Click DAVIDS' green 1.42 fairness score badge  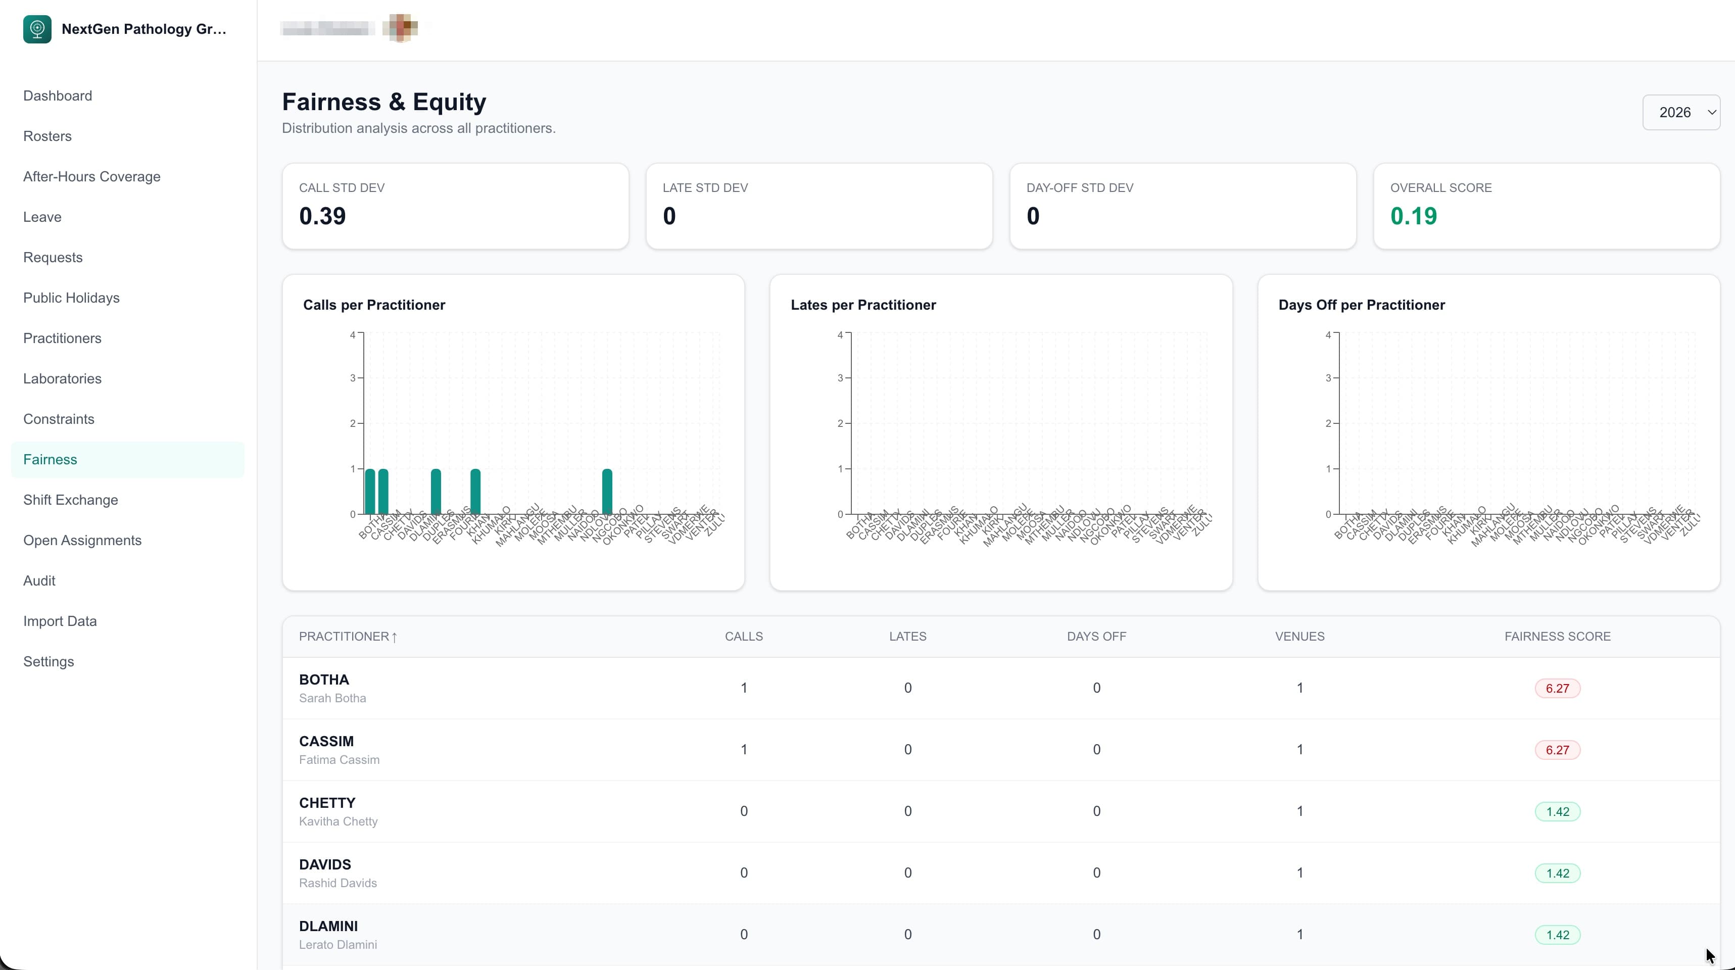pyautogui.click(x=1557, y=873)
